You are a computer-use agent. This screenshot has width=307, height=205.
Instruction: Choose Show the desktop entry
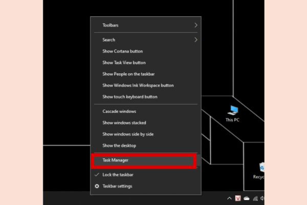tap(145, 146)
